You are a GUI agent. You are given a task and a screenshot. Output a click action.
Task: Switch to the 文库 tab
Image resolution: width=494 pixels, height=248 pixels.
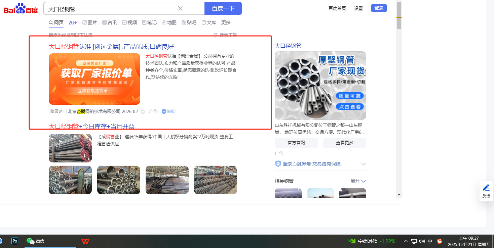pyautogui.click(x=209, y=22)
